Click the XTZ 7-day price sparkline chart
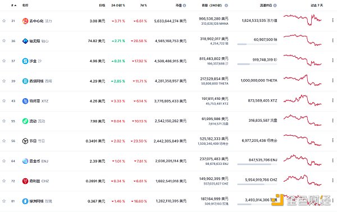Viewport: 337px width, 212px height. point(302,100)
